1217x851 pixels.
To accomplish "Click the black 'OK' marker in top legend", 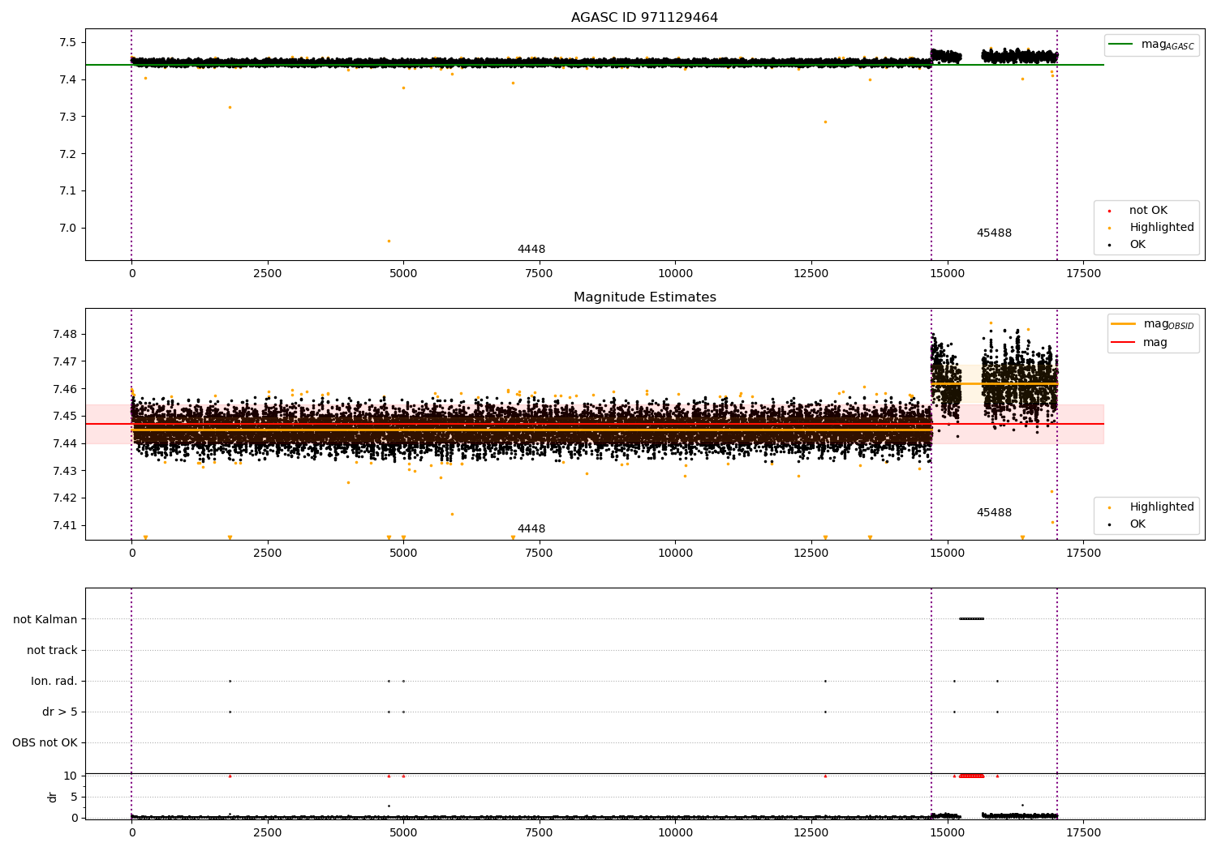I will click(x=1109, y=245).
